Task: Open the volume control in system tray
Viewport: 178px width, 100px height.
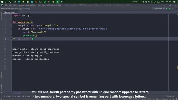Action: point(152,2)
